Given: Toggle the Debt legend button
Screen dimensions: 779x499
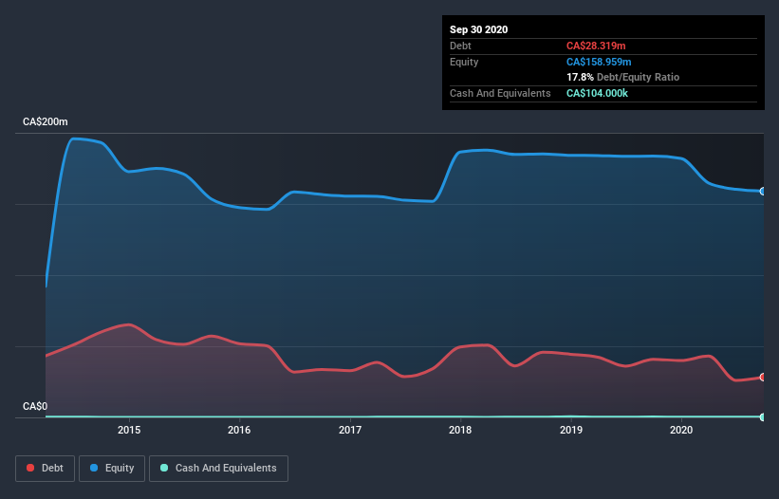Looking at the screenshot, I should (45, 469).
